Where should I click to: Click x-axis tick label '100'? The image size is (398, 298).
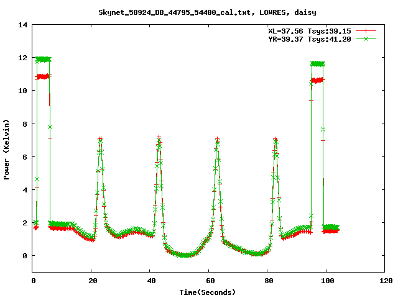pyautogui.click(x=328, y=281)
